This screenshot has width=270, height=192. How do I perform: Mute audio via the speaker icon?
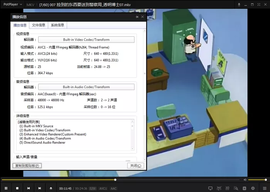tap(245, 180)
